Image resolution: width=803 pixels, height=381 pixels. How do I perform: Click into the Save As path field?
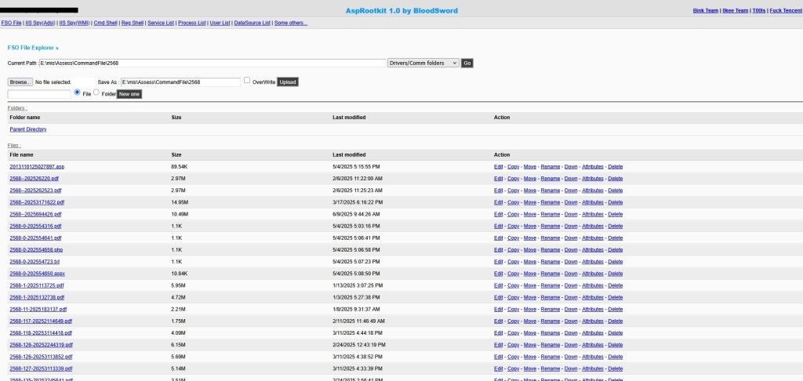[180, 82]
